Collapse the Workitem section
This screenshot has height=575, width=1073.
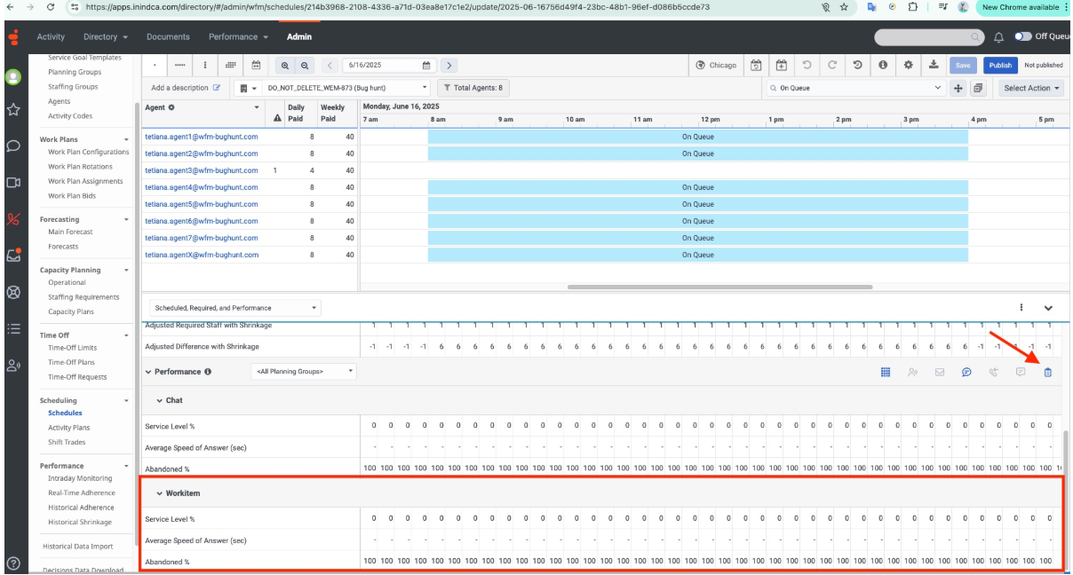point(160,493)
